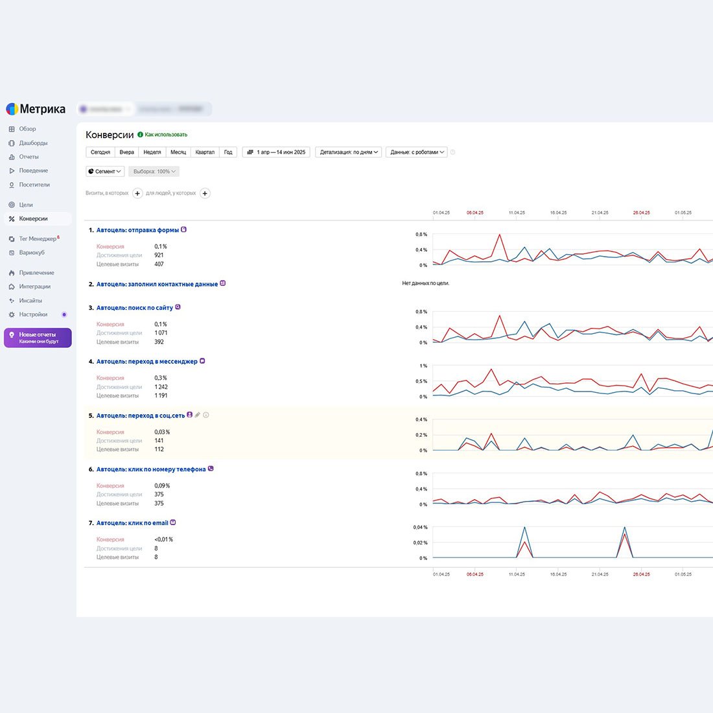Open Настройки gear icon in sidebar
Viewport: 713px width, 713px height.
[12, 314]
